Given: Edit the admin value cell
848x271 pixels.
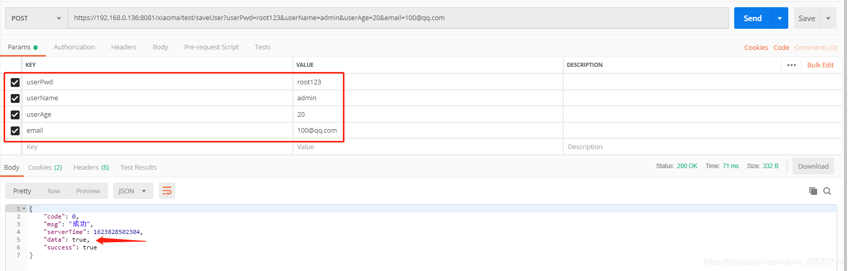Looking at the screenshot, I should (428, 98).
